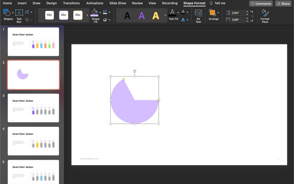Click the Shape Fill paint bucket
The image size is (294, 184).
[94, 13]
